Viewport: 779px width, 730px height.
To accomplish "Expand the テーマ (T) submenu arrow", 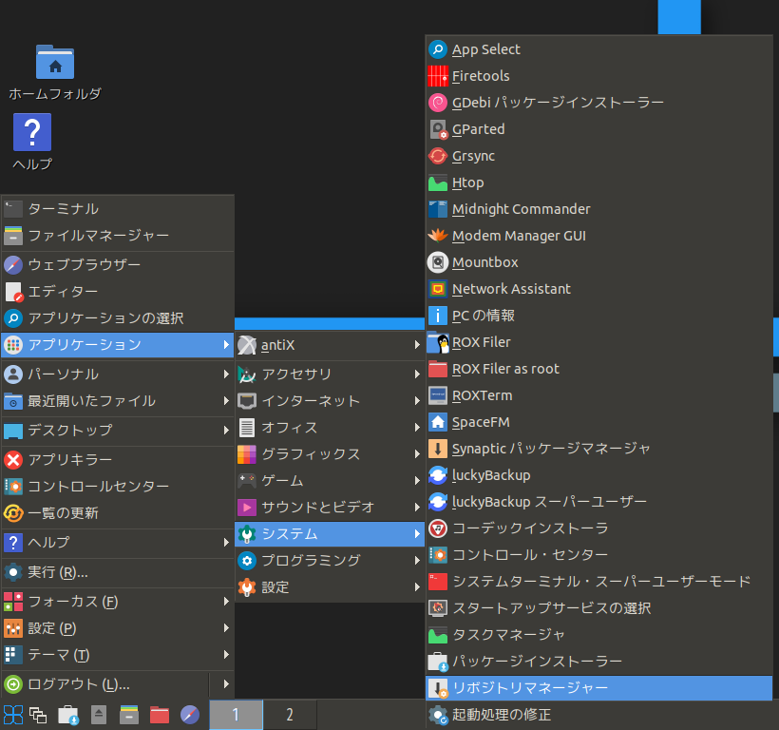I will (226, 655).
